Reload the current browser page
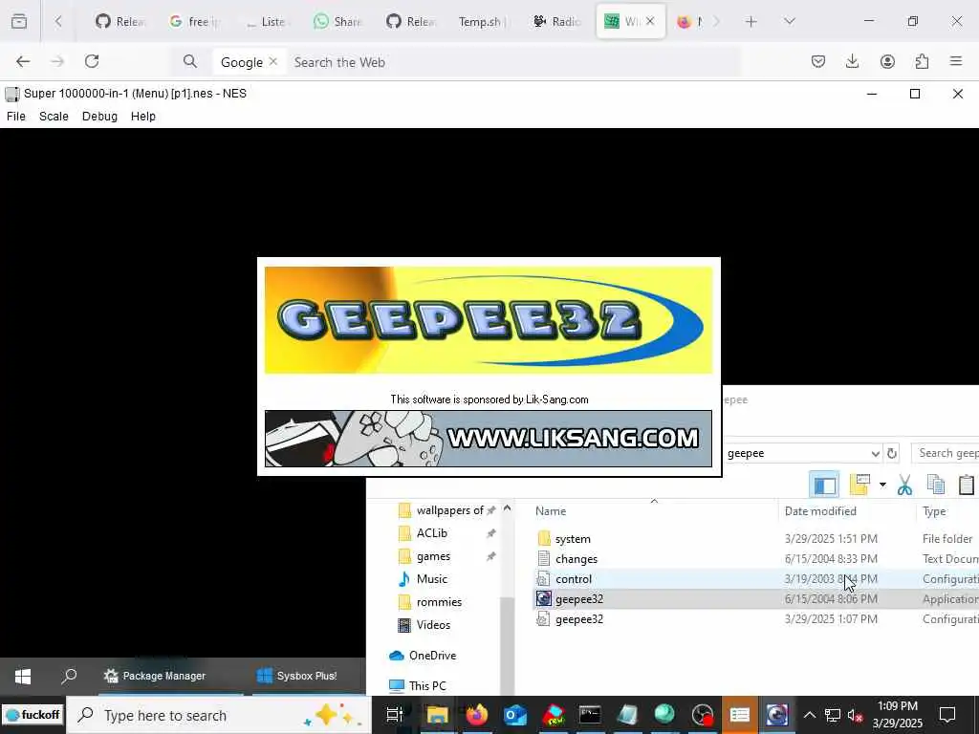Image resolution: width=979 pixels, height=734 pixels. pos(92,61)
